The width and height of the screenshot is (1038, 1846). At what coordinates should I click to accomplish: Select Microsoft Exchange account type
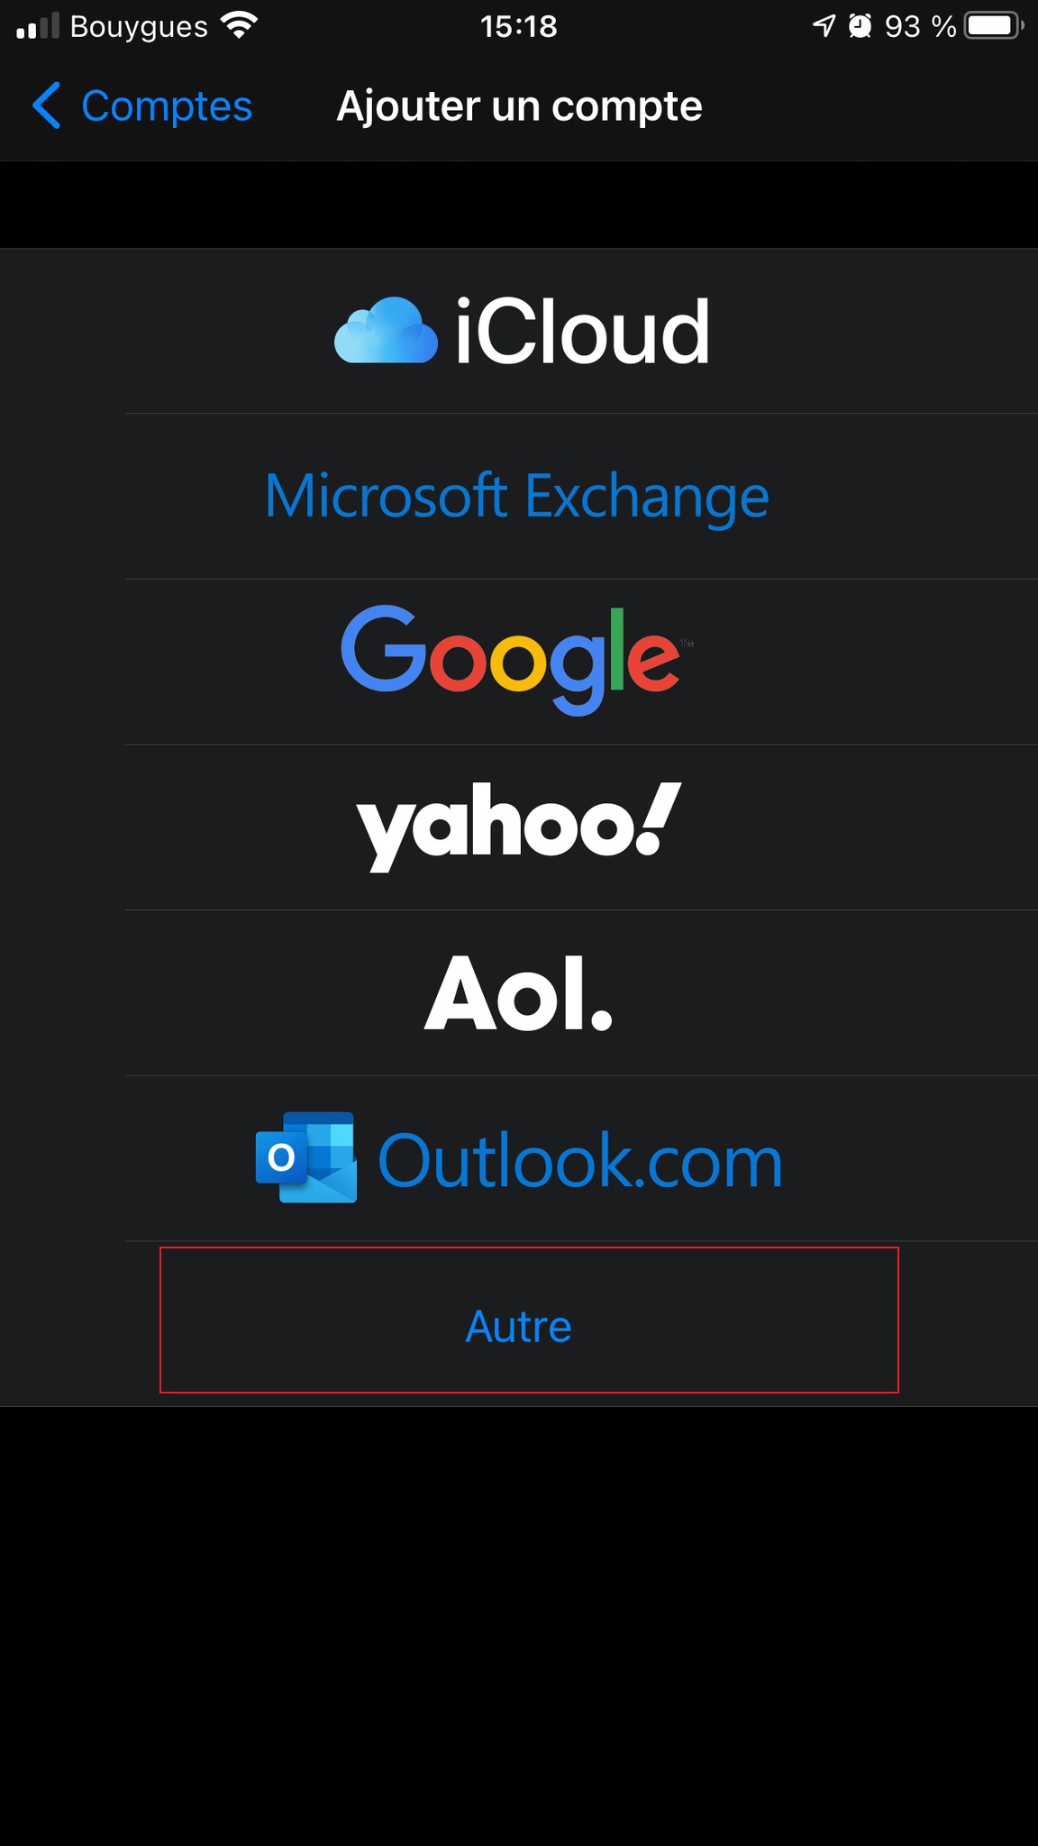pyautogui.click(x=517, y=496)
